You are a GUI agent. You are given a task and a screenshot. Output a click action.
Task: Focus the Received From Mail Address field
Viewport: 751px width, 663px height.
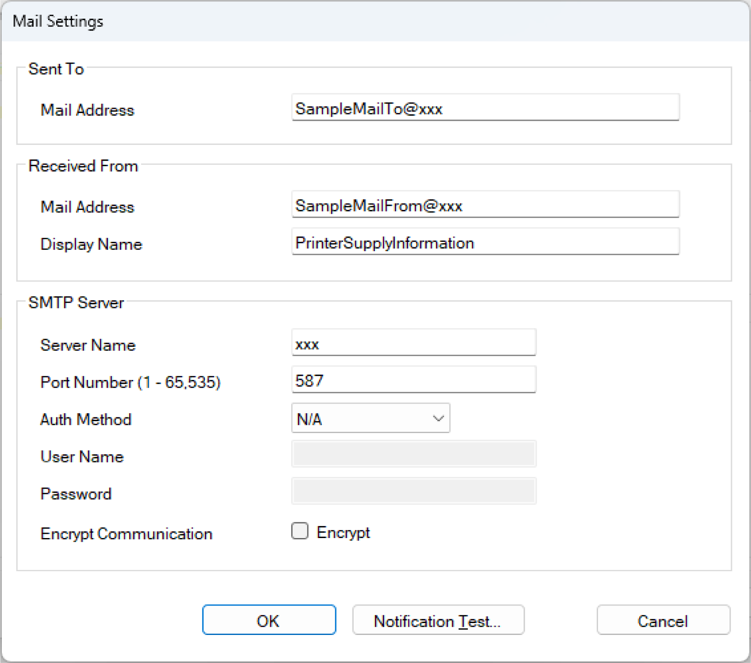pos(485,205)
